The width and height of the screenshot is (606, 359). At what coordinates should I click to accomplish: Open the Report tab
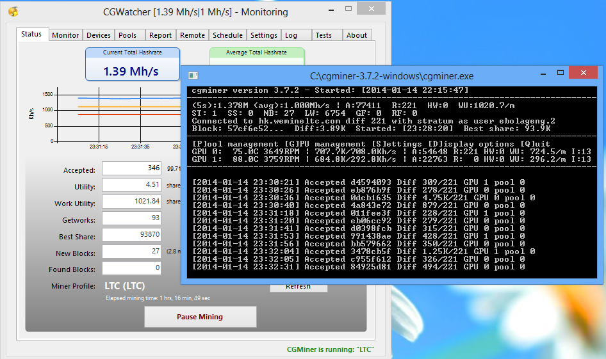[x=160, y=35]
